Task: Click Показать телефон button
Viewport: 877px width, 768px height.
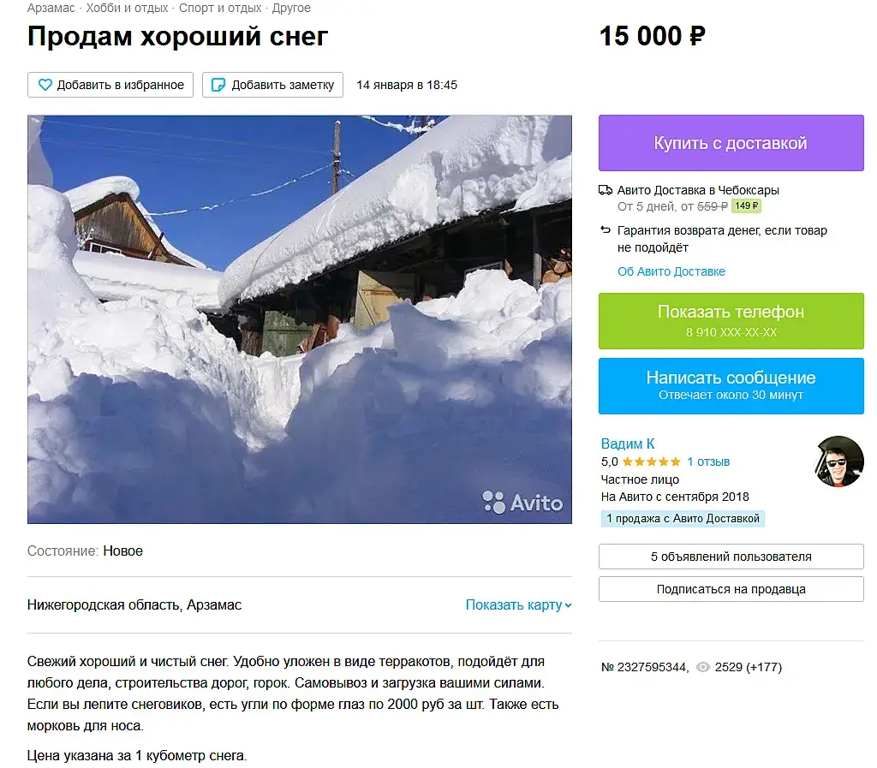Action: 731,321
